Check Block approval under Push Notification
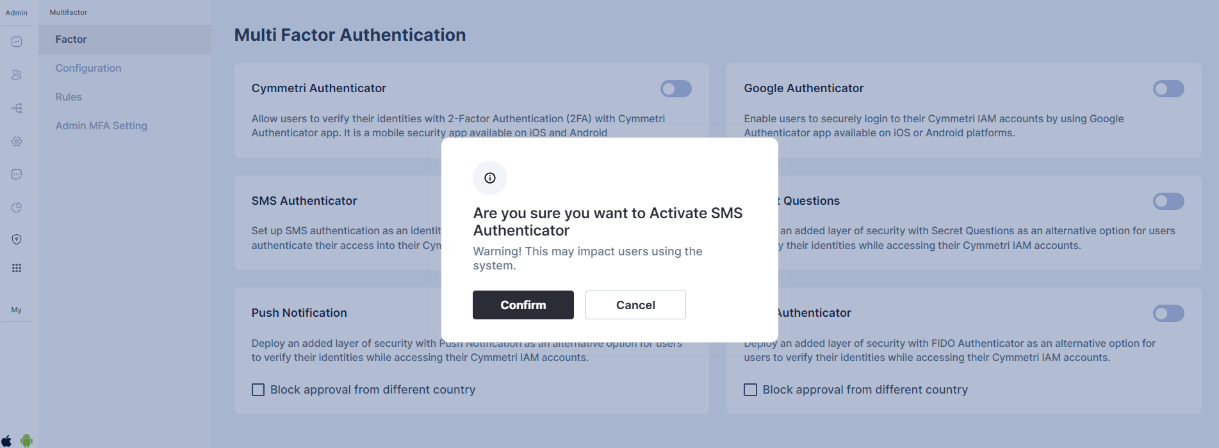1219x448 pixels. pos(258,390)
